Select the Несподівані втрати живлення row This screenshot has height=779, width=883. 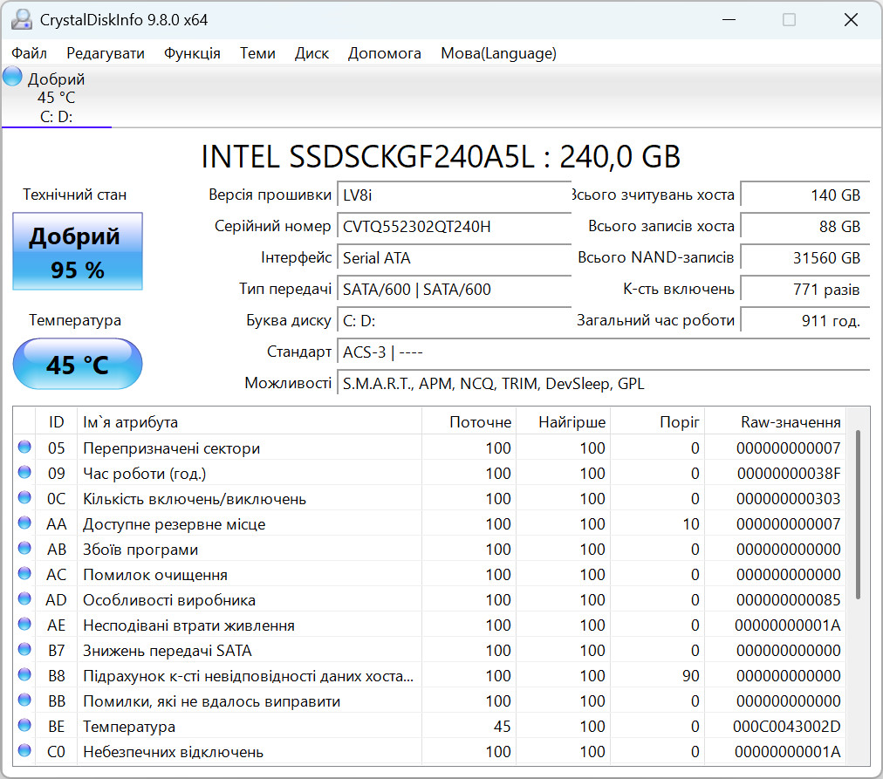[x=431, y=625]
